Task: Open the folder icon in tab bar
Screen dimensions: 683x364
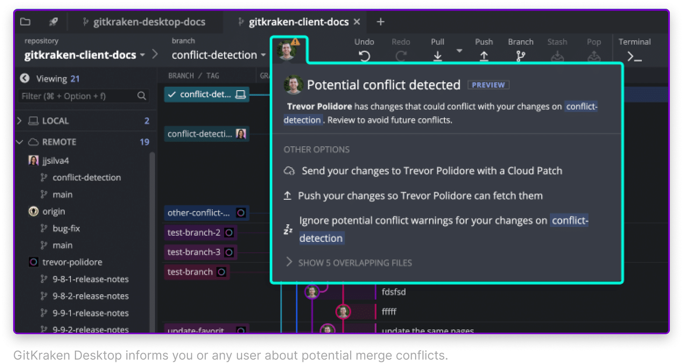Action: [x=26, y=22]
